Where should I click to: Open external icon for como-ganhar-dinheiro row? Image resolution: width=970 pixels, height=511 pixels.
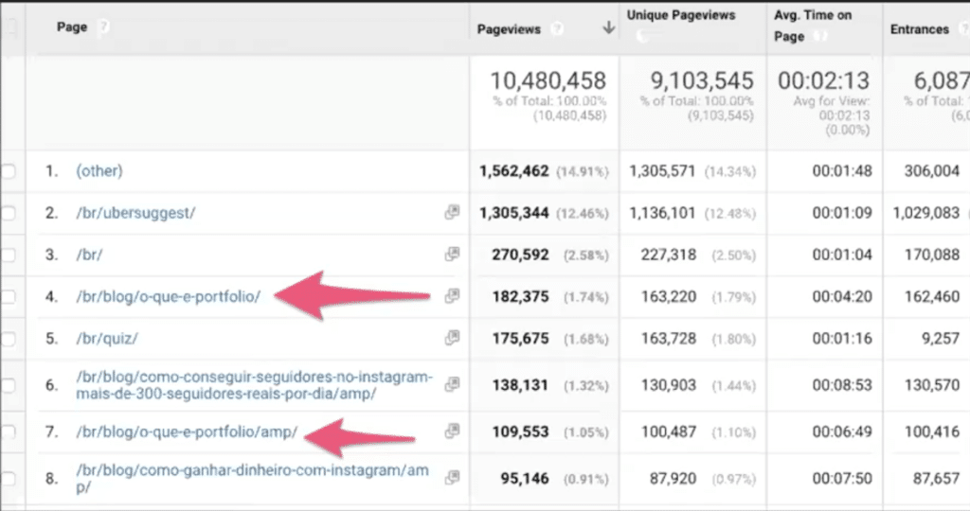pyautogui.click(x=452, y=478)
